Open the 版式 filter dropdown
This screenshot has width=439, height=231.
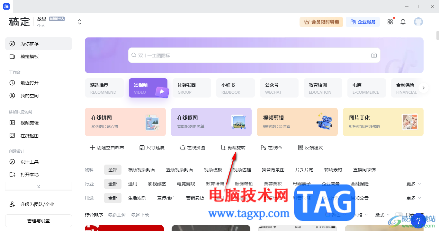[382, 215]
